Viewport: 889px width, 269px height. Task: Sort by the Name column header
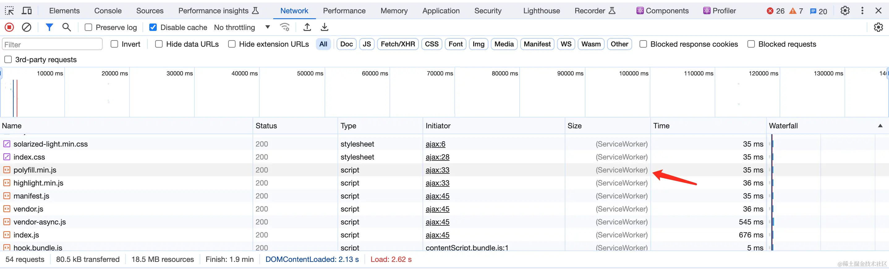click(127, 126)
